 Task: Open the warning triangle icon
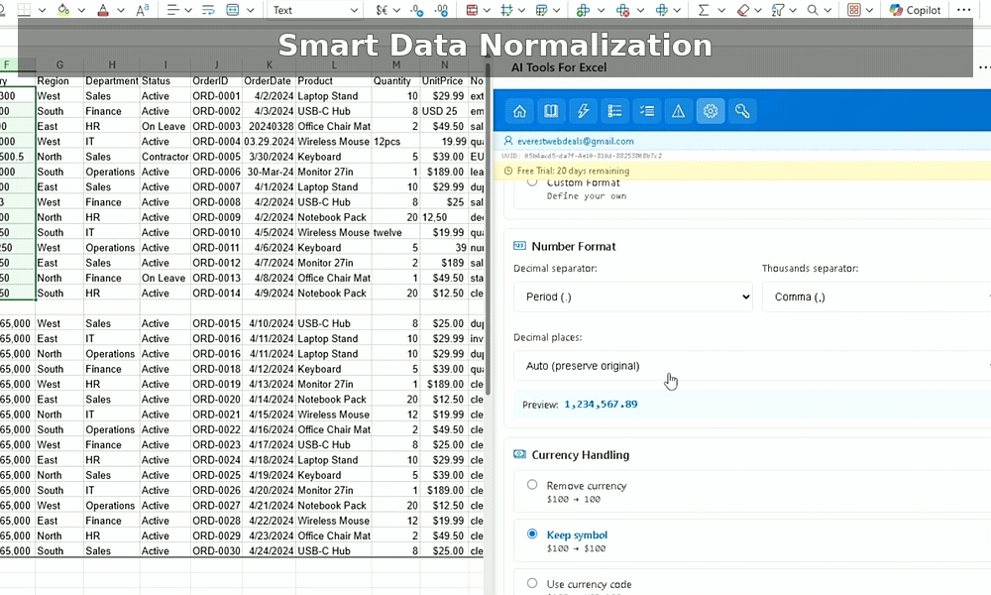point(678,111)
